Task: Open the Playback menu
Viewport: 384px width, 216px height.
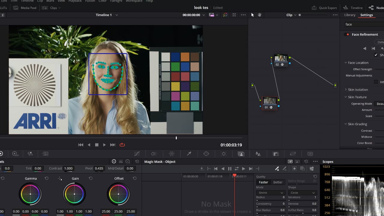Action: (75, 1)
